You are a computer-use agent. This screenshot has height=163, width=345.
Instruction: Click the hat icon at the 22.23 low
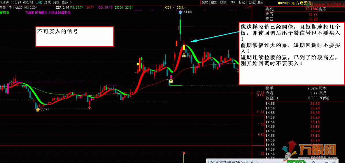pos(38,110)
